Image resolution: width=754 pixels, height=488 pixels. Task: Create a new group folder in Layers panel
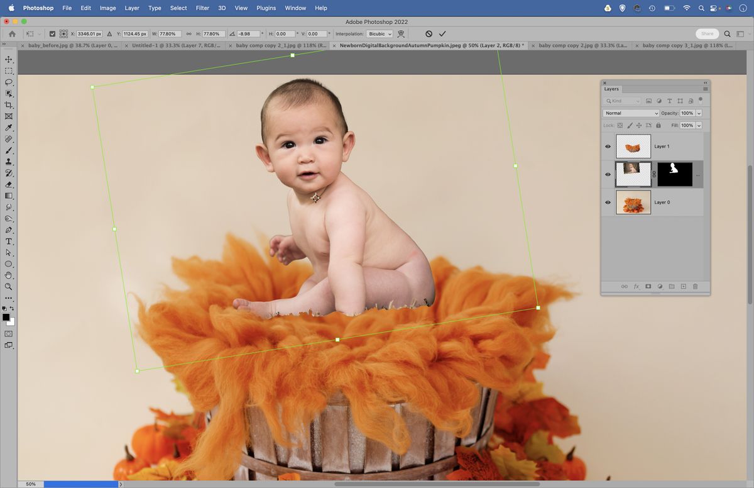pyautogui.click(x=672, y=287)
